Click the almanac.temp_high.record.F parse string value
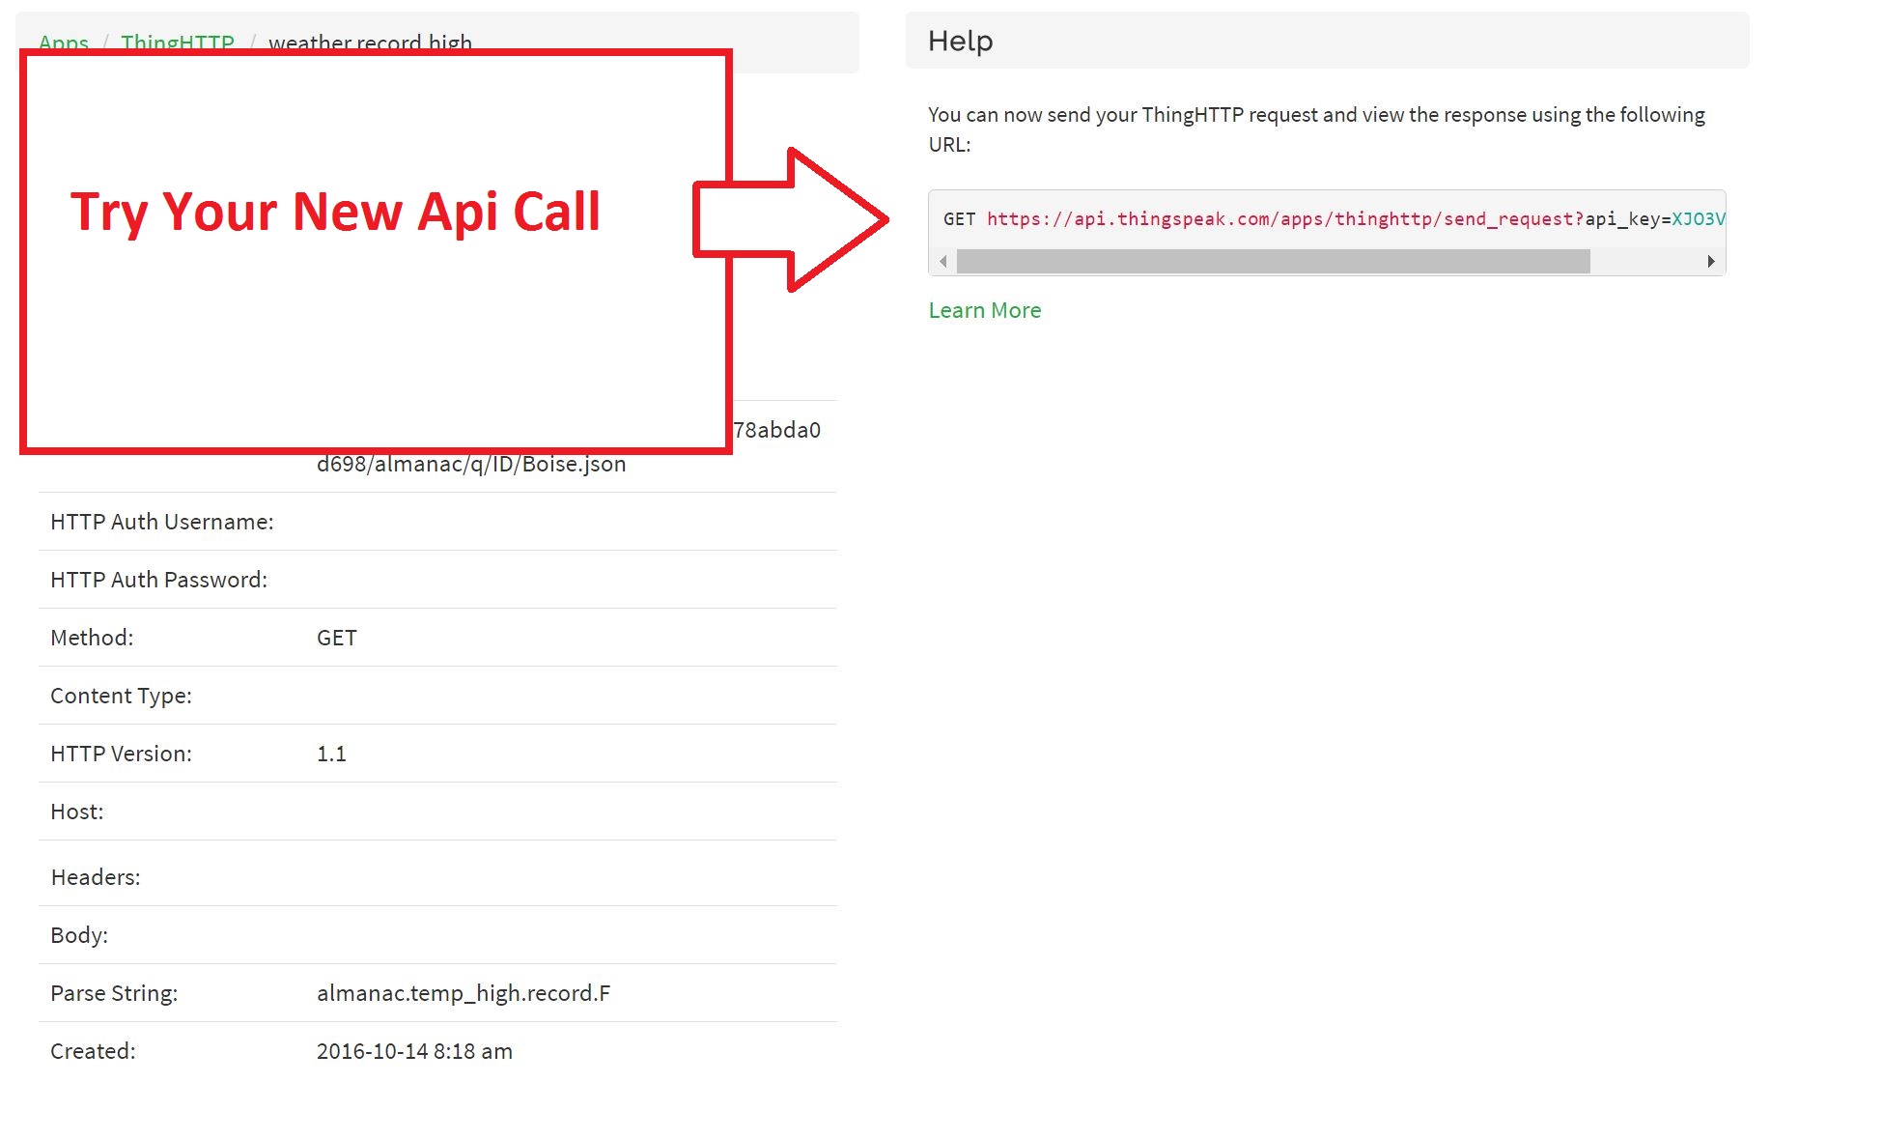 click(x=463, y=993)
